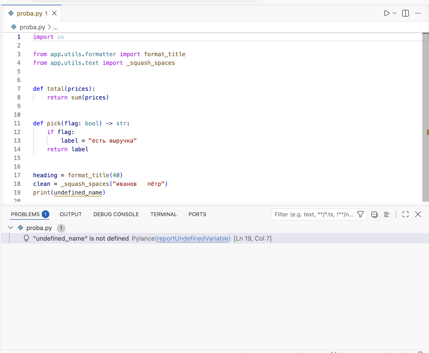
Task: Switch to the DEBUG CONSOLE tab
Action: coord(116,214)
